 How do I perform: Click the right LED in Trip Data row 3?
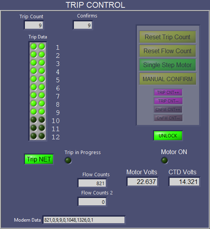[42, 62]
